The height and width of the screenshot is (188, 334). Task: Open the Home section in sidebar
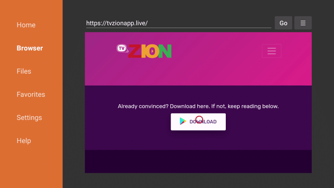tap(26, 25)
